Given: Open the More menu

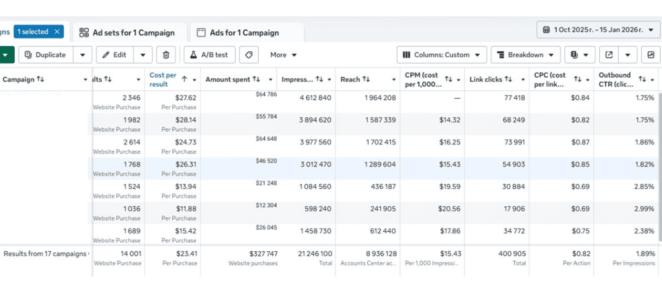Looking at the screenshot, I should pyautogui.click(x=283, y=55).
